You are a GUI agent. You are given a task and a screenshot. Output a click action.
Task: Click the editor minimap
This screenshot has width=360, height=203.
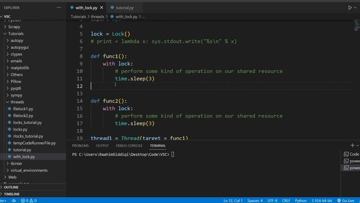(x=357, y=25)
